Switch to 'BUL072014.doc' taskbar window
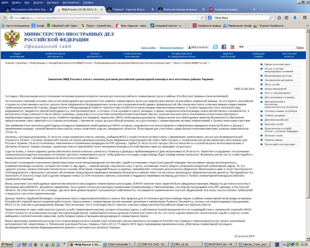 tap(219, 245)
